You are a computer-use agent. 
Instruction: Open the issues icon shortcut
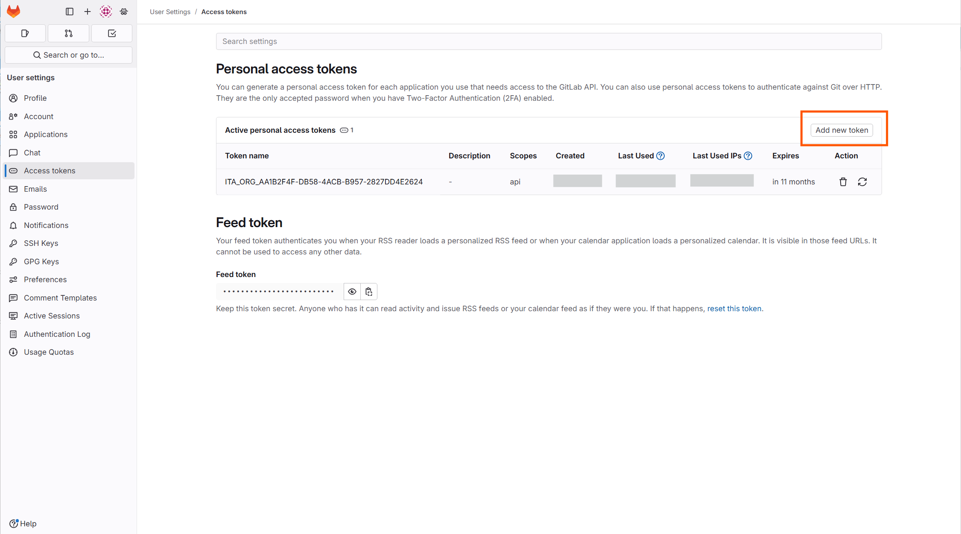point(25,33)
